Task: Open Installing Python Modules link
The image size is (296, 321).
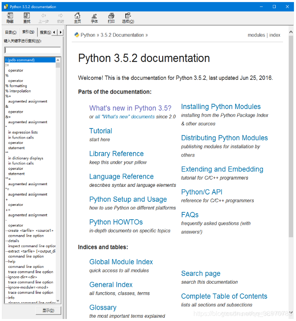Action: tap(221, 107)
